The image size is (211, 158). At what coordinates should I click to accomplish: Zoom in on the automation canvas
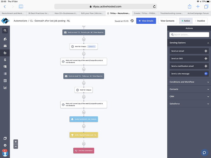(x=16, y=142)
